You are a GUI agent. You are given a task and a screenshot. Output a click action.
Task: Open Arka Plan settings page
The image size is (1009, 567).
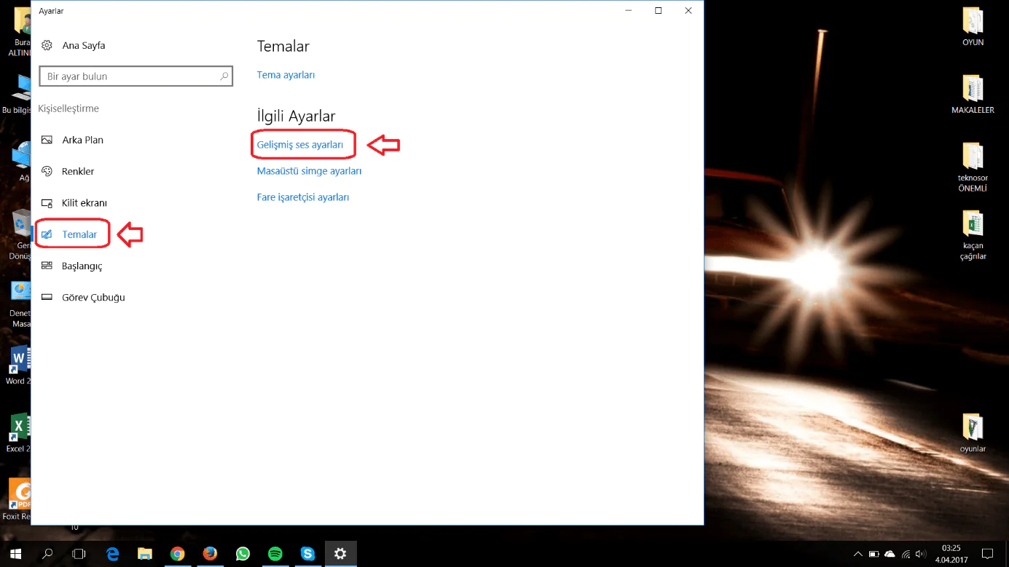point(82,140)
